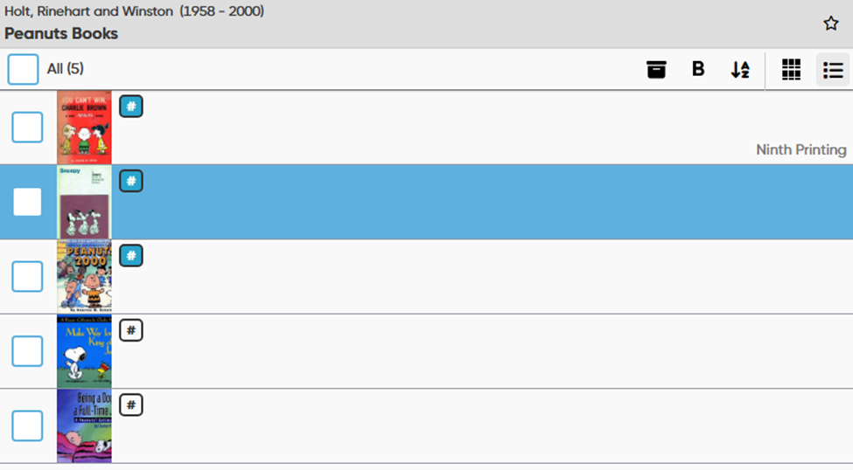The height and width of the screenshot is (470, 853).
Task: Open the Make Way for the King cover
Action: 84,351
